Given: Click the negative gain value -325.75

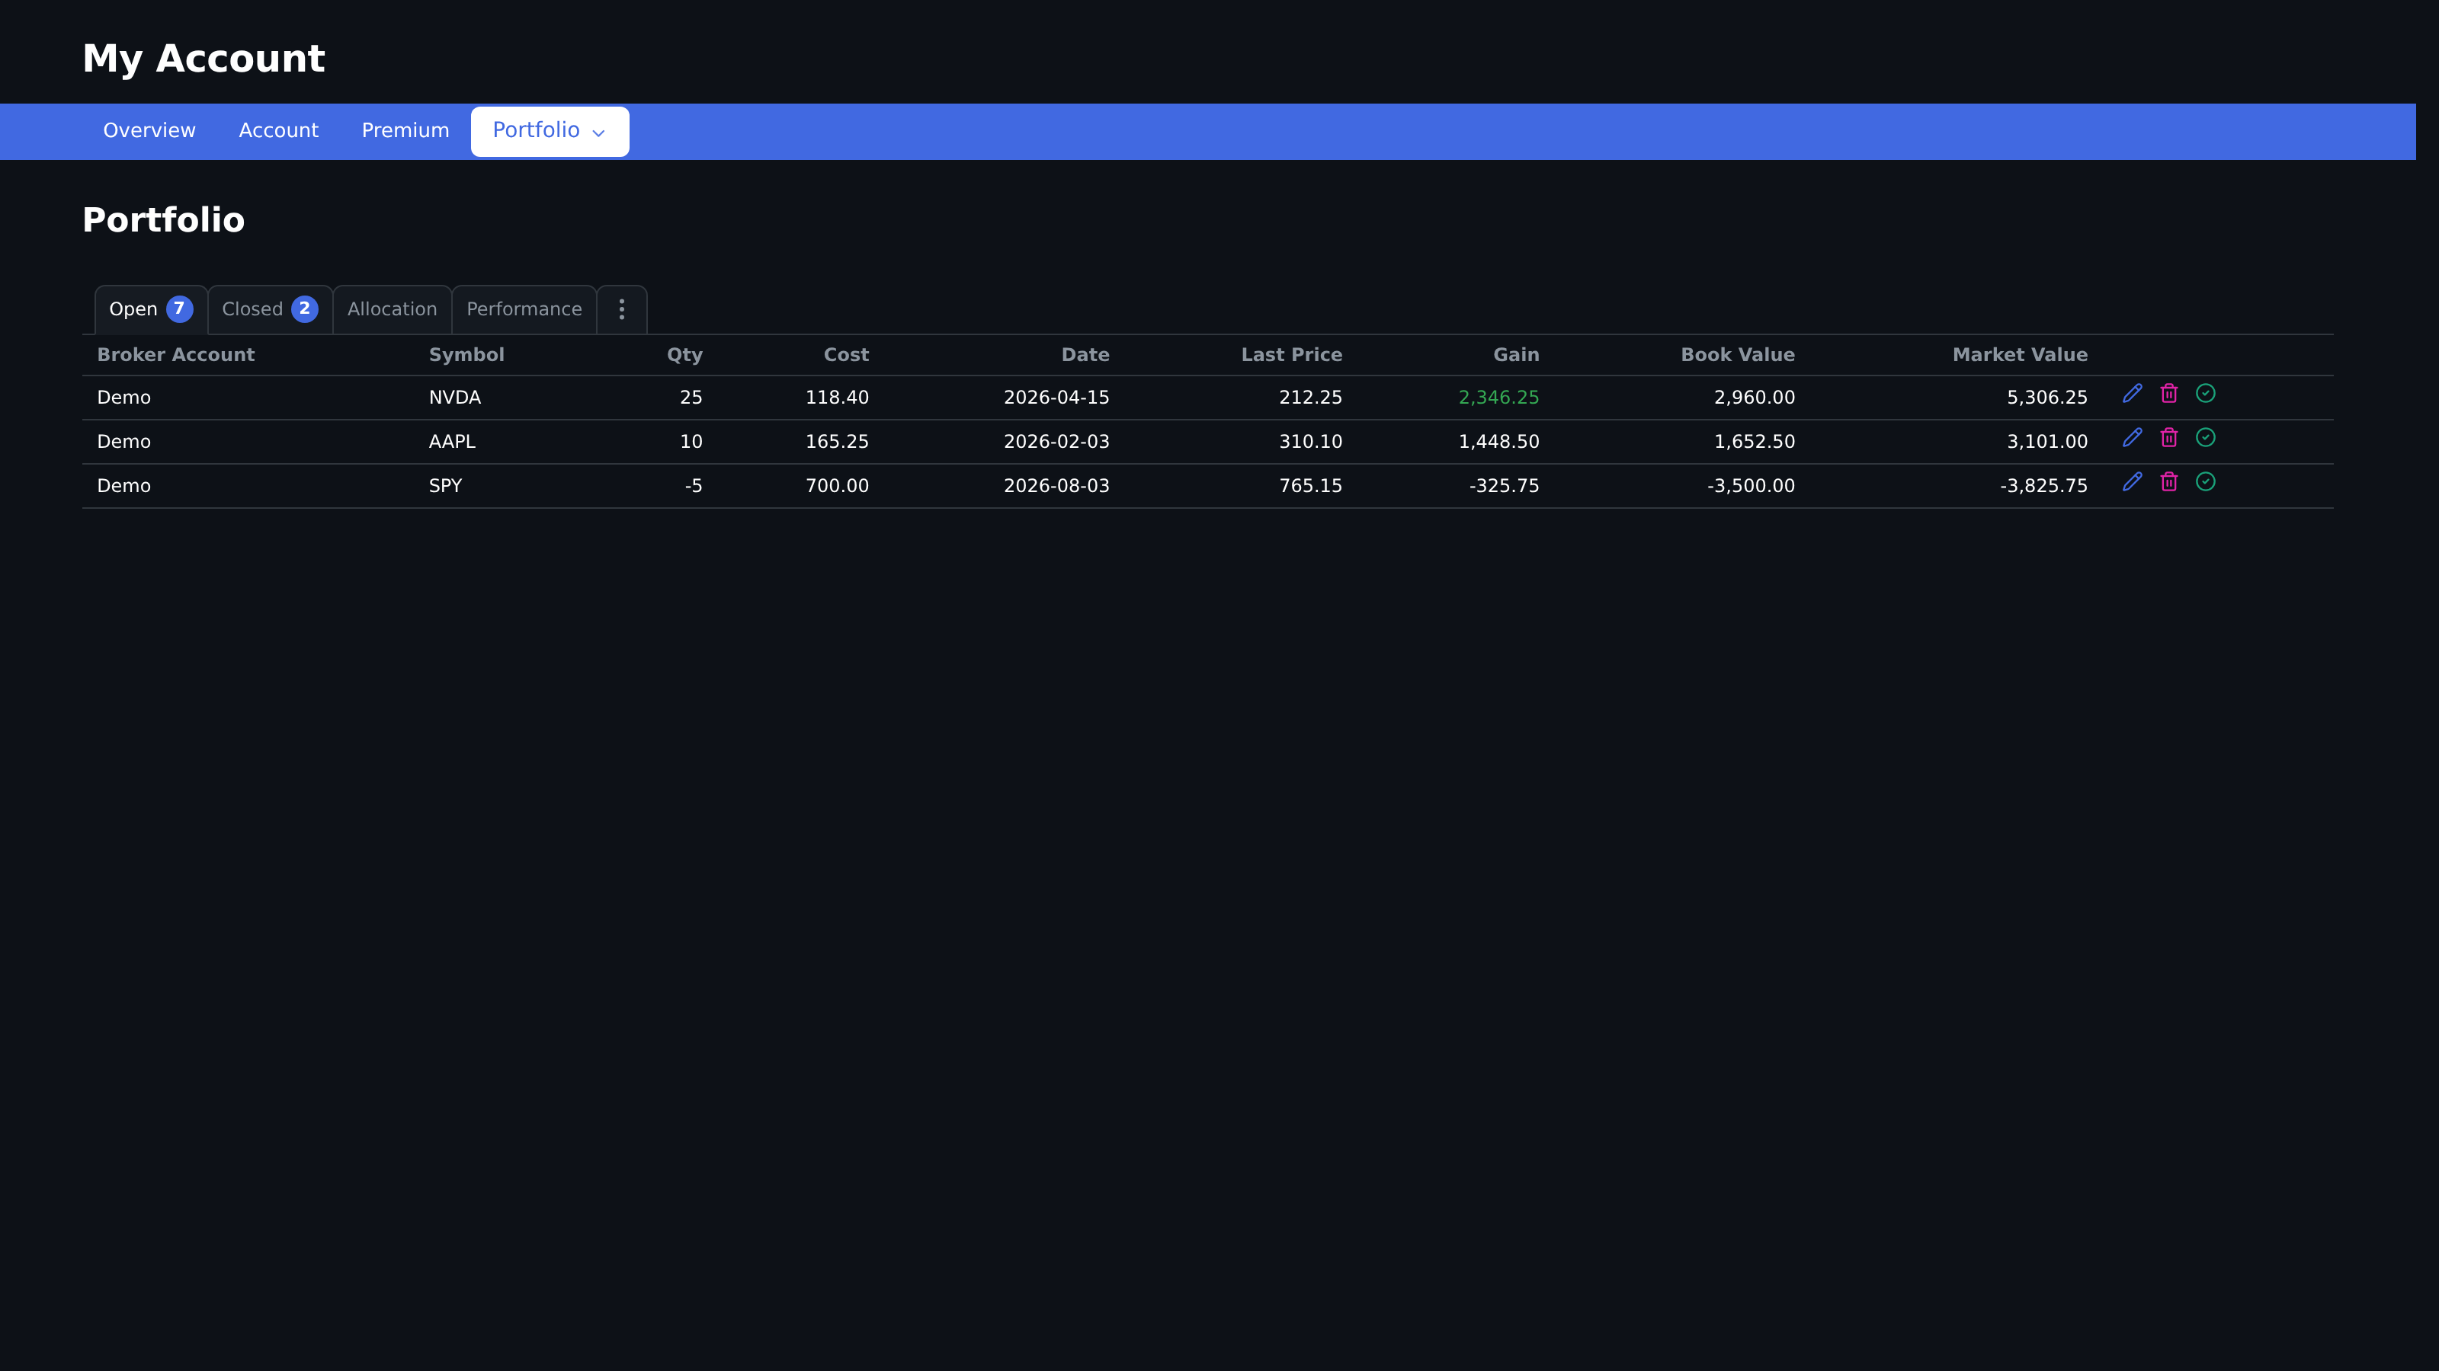Looking at the screenshot, I should coord(1505,485).
